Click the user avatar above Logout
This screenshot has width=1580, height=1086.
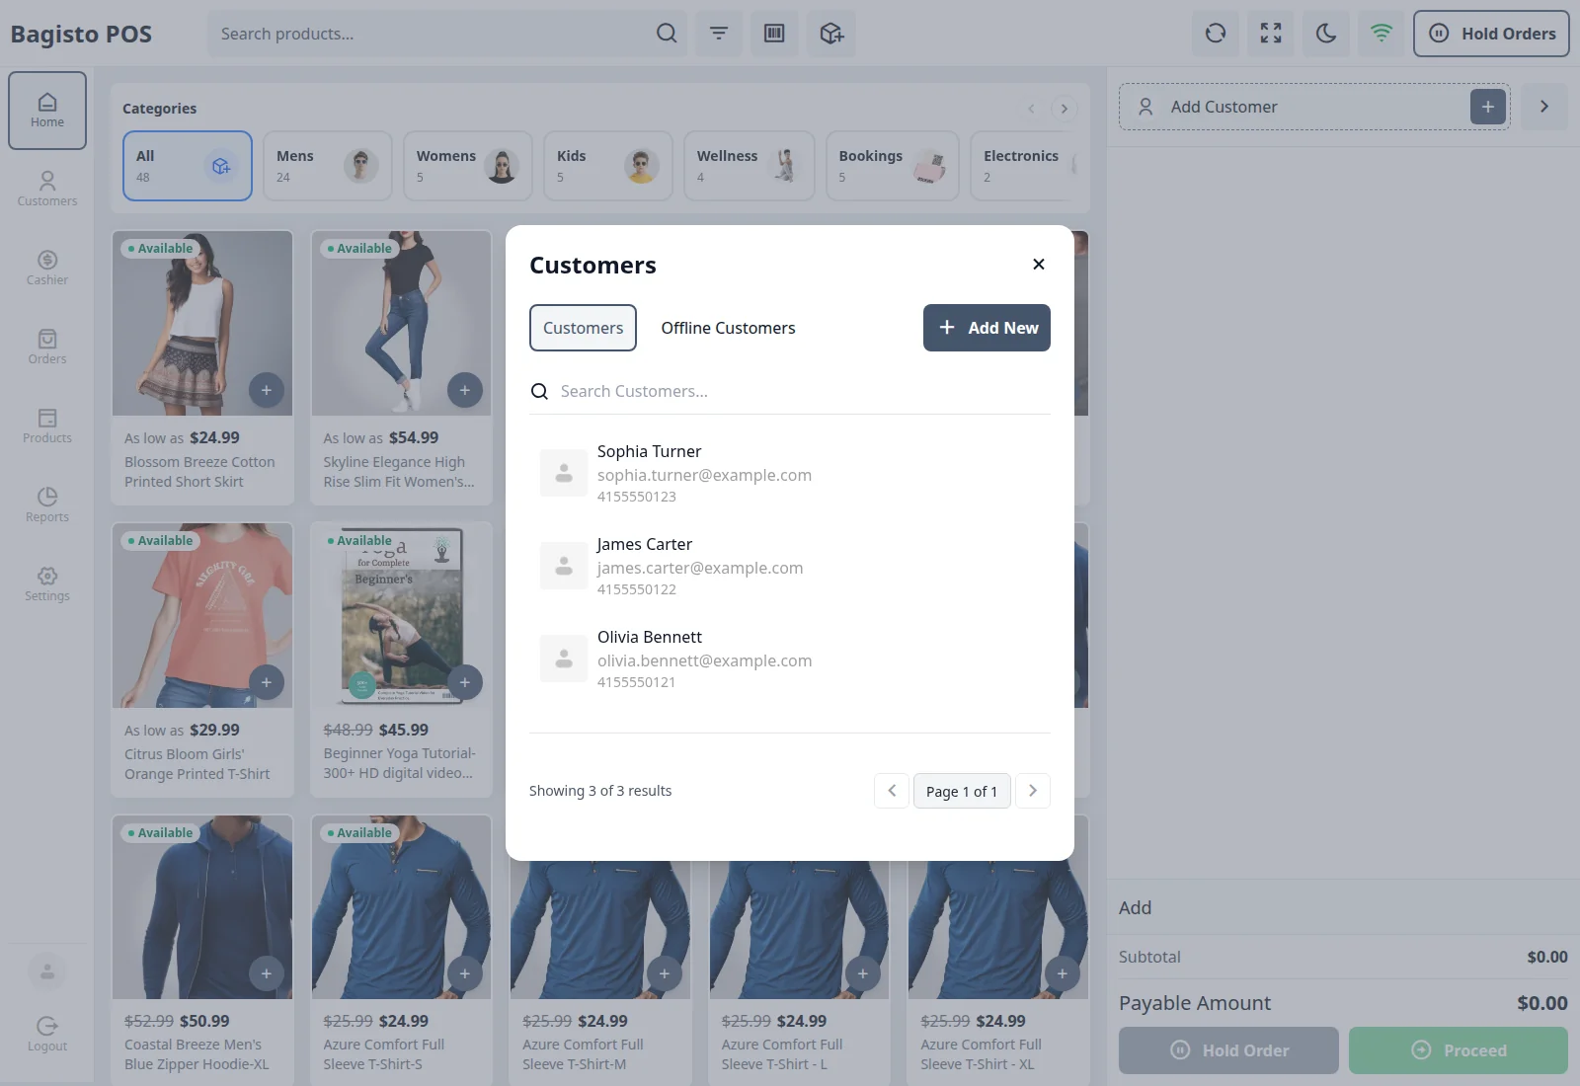(47, 971)
